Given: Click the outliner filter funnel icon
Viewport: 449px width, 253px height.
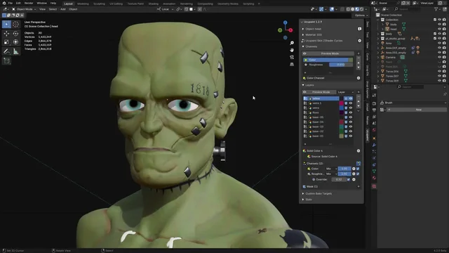Looking at the screenshot, I should click(436, 9).
